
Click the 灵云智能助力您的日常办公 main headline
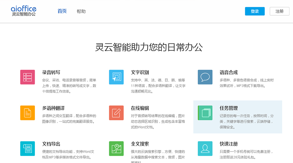coord(149,47)
